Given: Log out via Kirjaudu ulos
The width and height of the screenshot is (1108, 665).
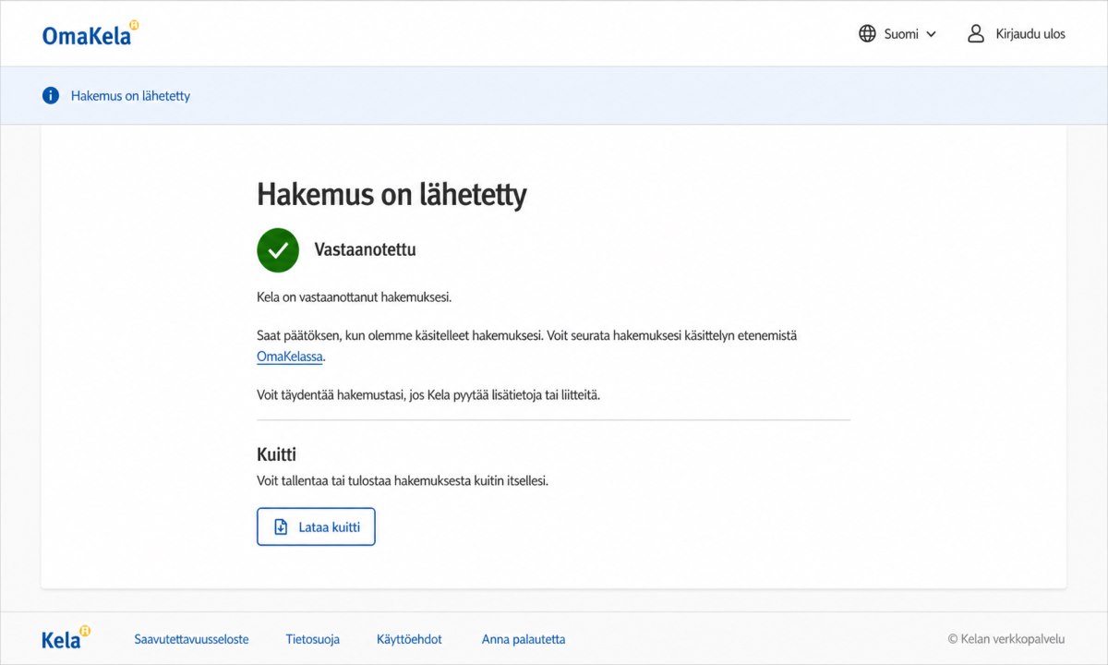Looking at the screenshot, I should coord(1016,34).
